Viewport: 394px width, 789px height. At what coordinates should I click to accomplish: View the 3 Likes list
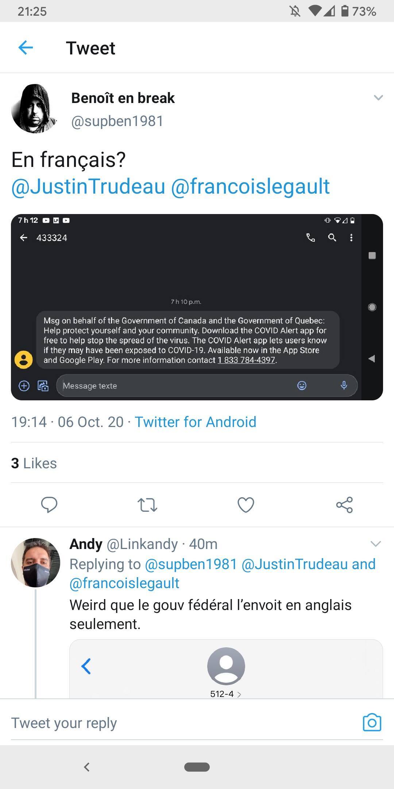click(x=34, y=463)
